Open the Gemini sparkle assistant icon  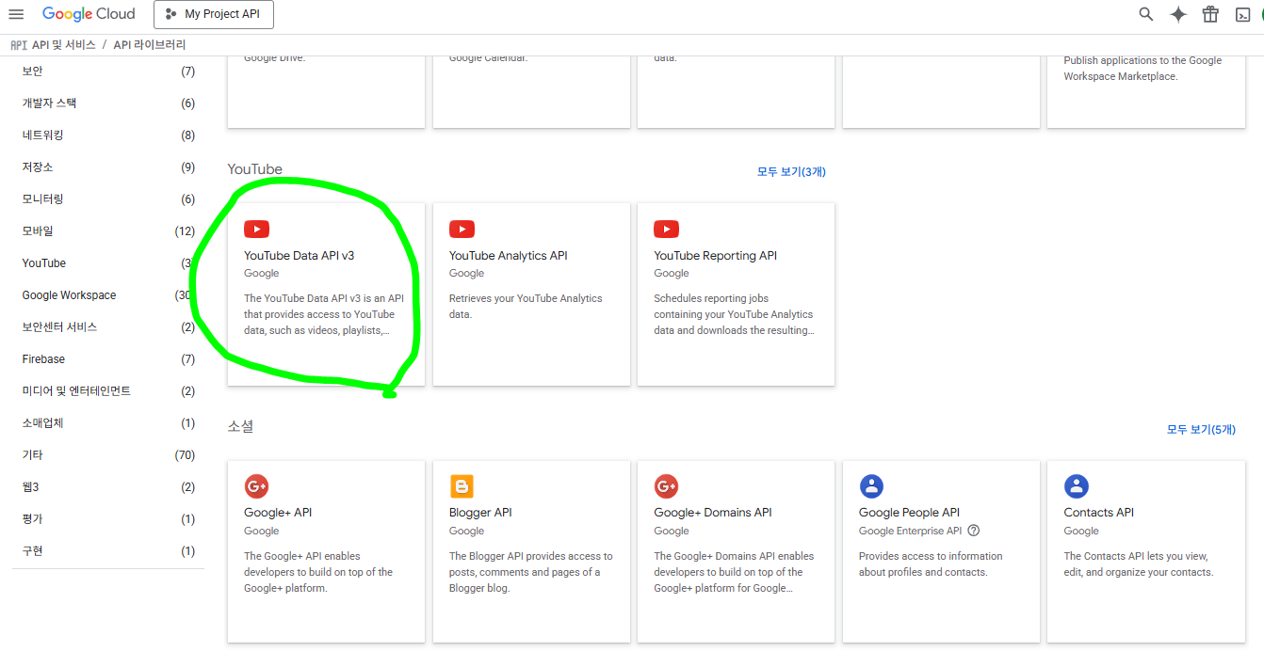tap(1178, 14)
